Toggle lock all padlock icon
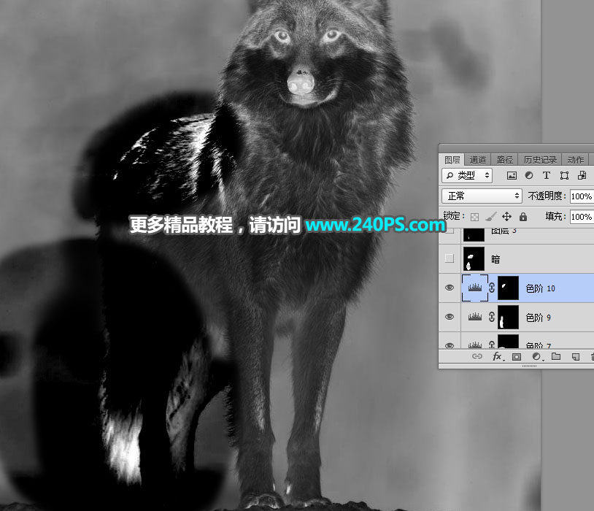Viewport: 594px width, 511px height. pyautogui.click(x=523, y=217)
